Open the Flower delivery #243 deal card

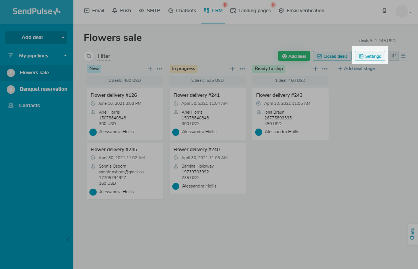(x=290, y=114)
